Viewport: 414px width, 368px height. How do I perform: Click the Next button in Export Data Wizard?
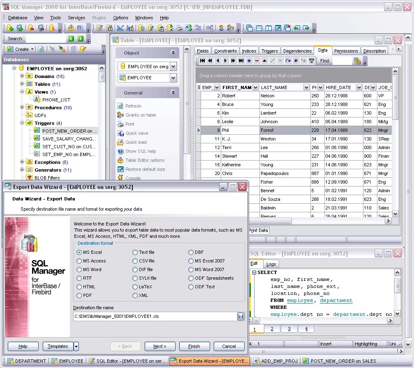click(160, 346)
